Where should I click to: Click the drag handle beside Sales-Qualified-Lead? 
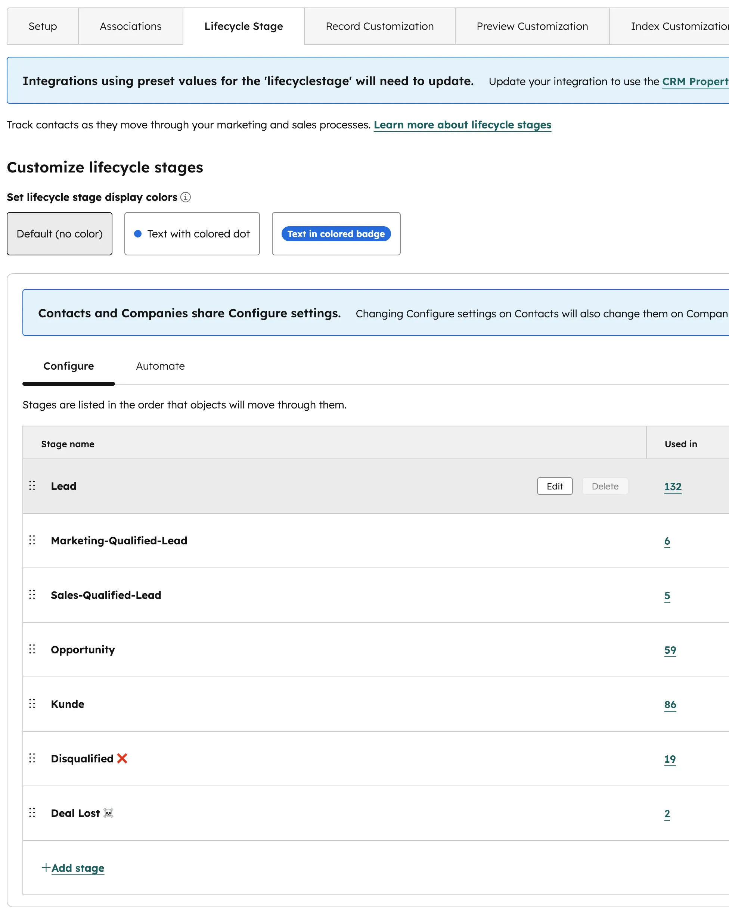32,594
